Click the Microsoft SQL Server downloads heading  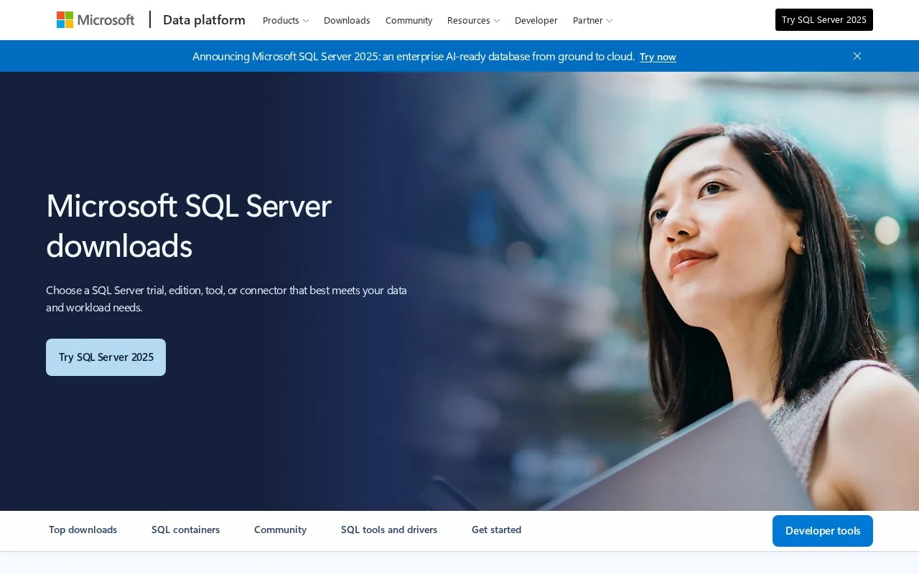(189, 225)
